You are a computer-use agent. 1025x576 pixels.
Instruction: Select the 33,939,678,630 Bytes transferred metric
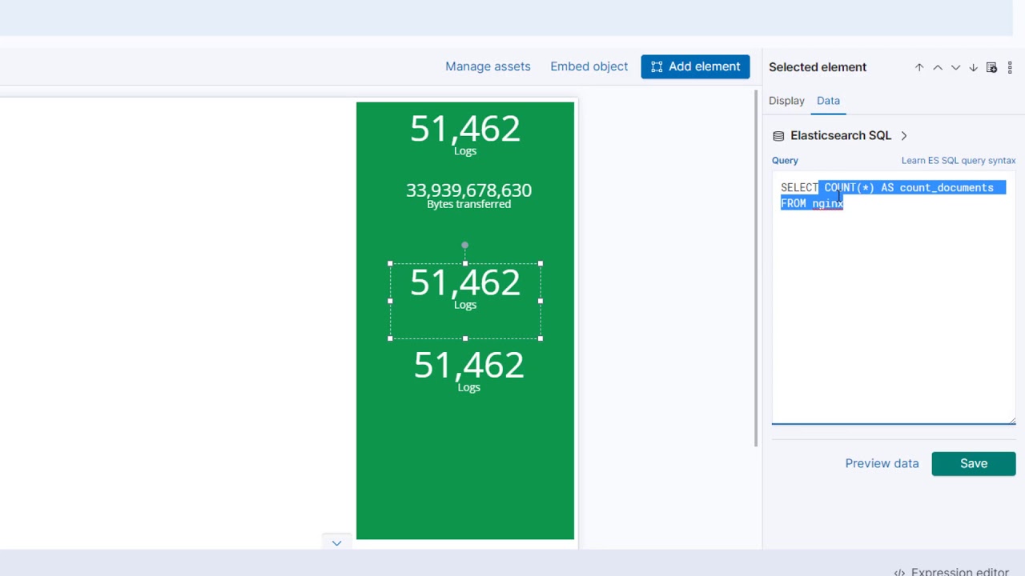468,195
